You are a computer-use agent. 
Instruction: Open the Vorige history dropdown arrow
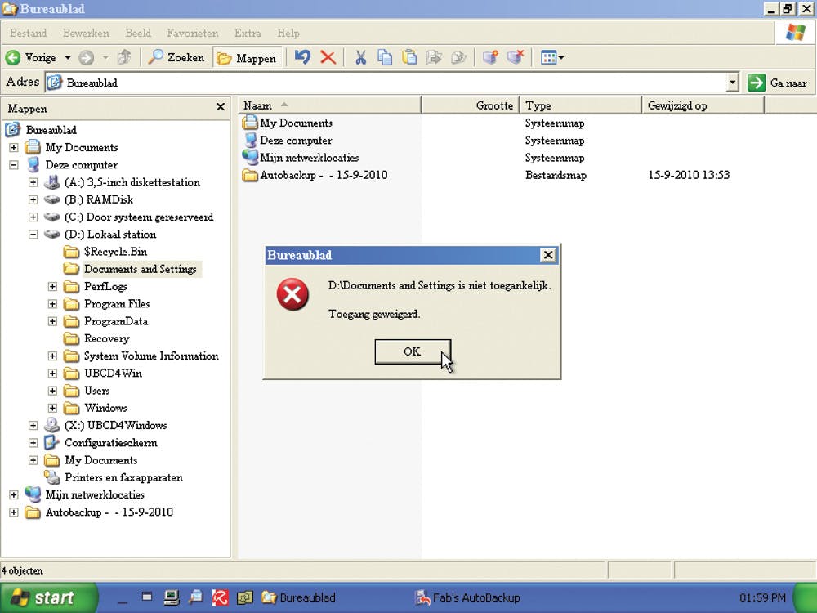coord(68,57)
